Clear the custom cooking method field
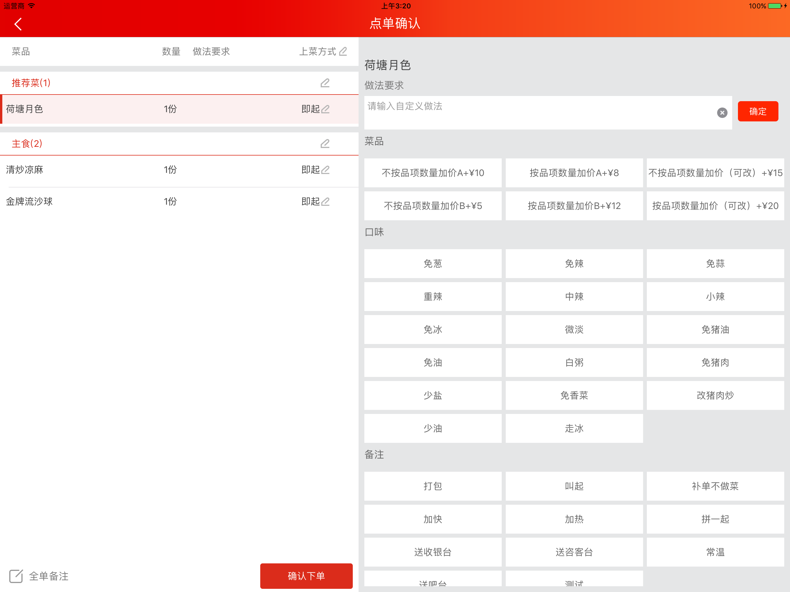The height and width of the screenshot is (592, 790). [722, 113]
